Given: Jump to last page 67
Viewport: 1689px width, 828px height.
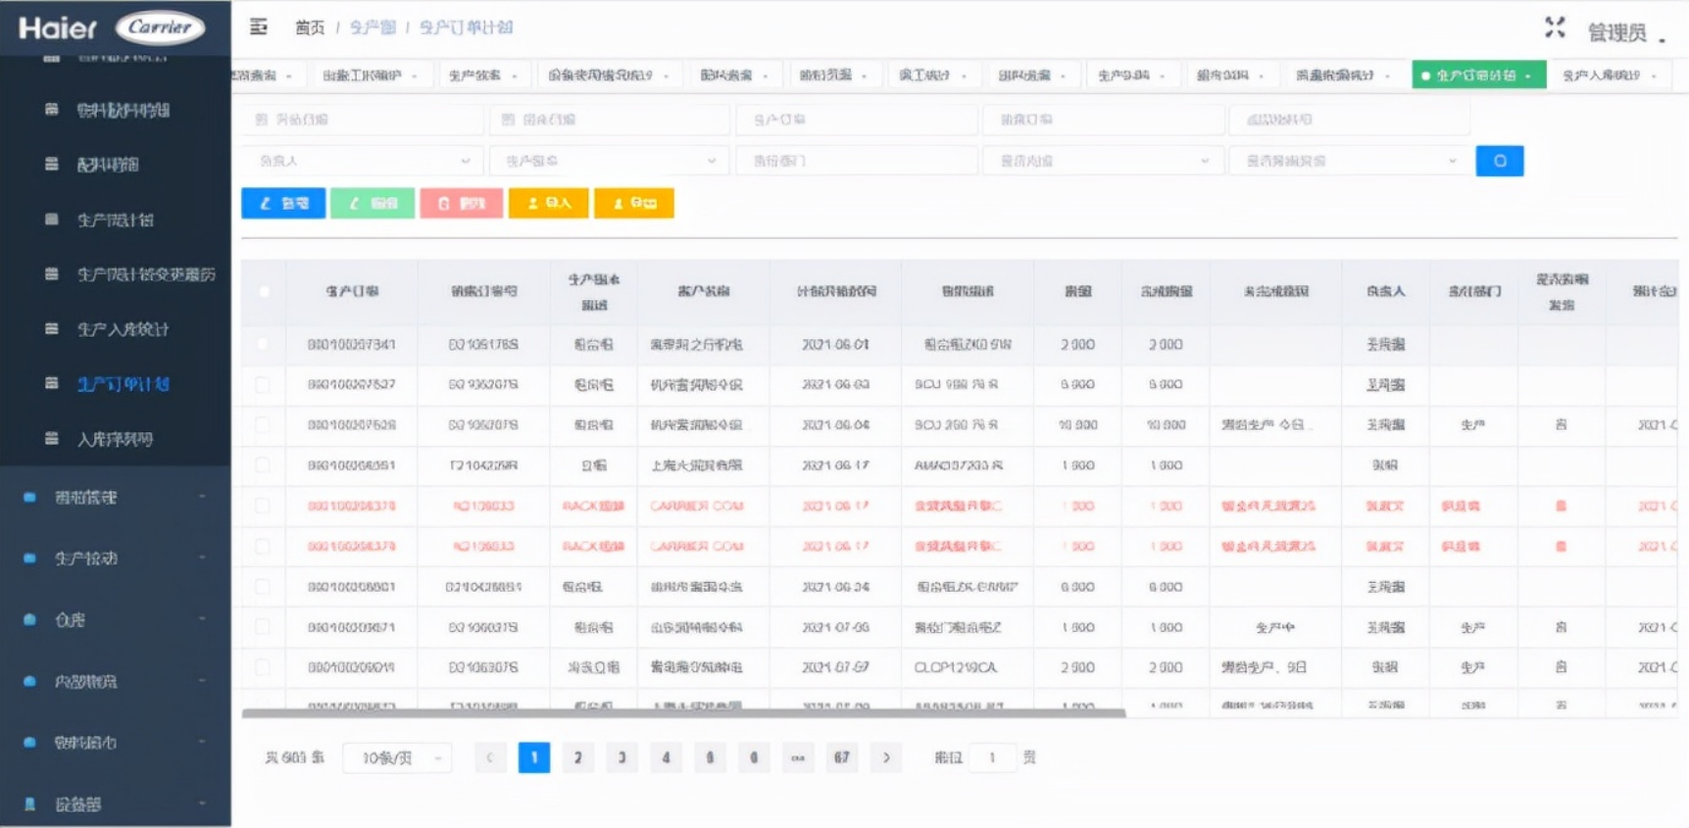Looking at the screenshot, I should pos(841,757).
